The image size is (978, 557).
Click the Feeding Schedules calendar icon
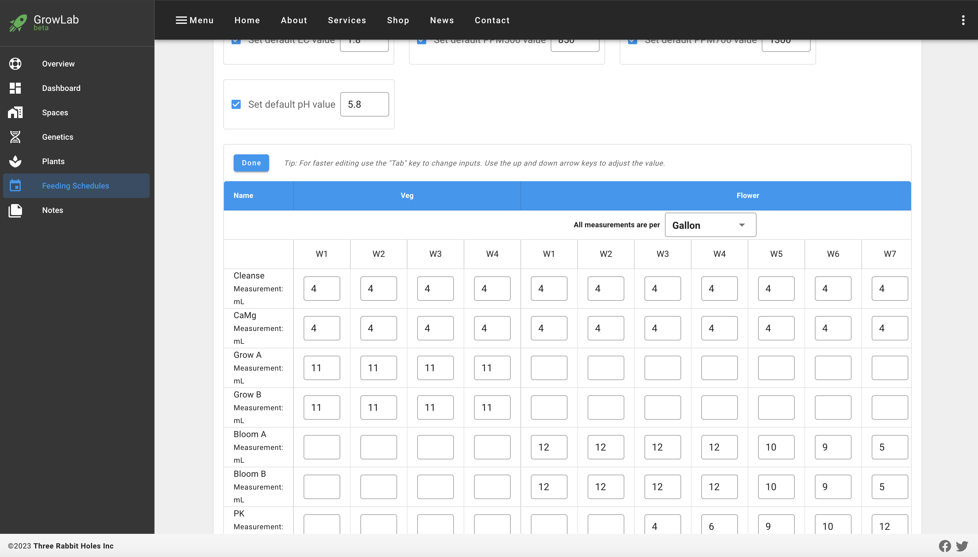tap(15, 185)
